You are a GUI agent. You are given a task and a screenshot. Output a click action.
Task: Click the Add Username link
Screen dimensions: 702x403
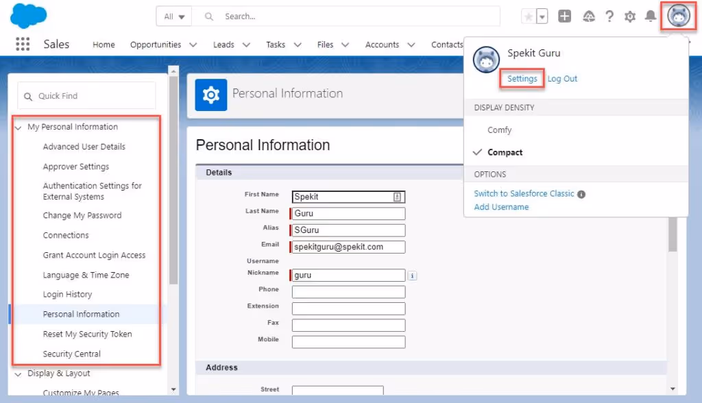click(x=501, y=207)
